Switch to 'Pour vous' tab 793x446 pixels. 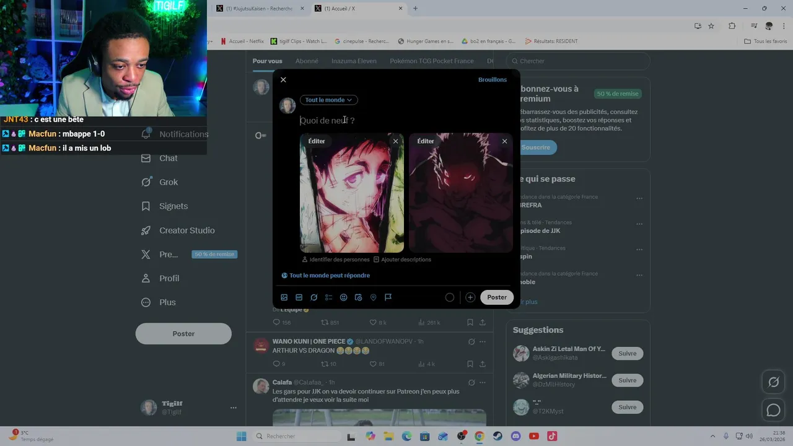pyautogui.click(x=267, y=61)
